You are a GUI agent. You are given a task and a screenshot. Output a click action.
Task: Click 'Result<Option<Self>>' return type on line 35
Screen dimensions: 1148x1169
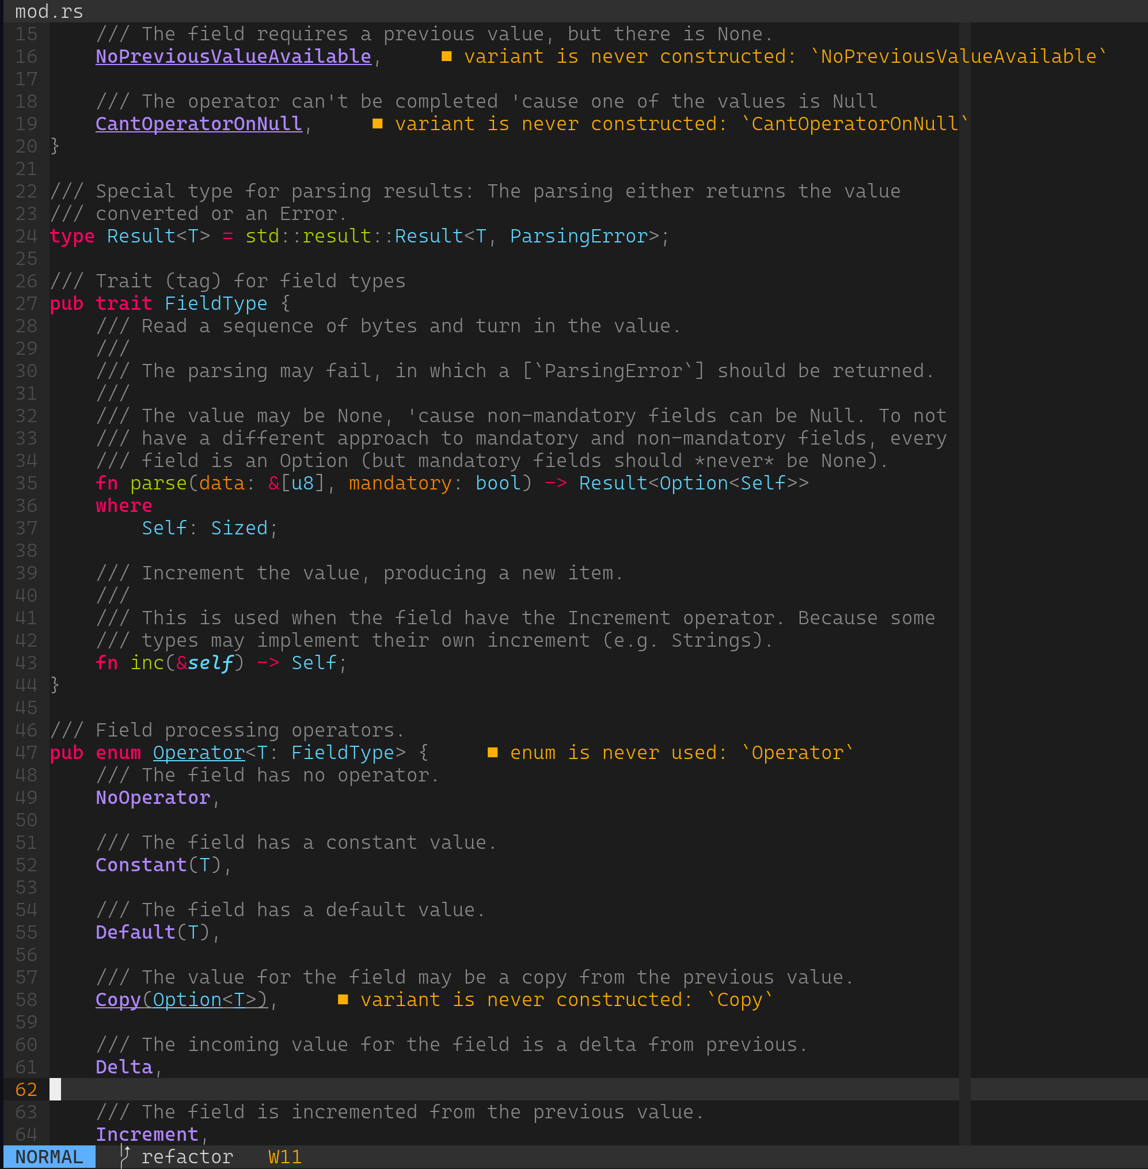[x=694, y=483]
